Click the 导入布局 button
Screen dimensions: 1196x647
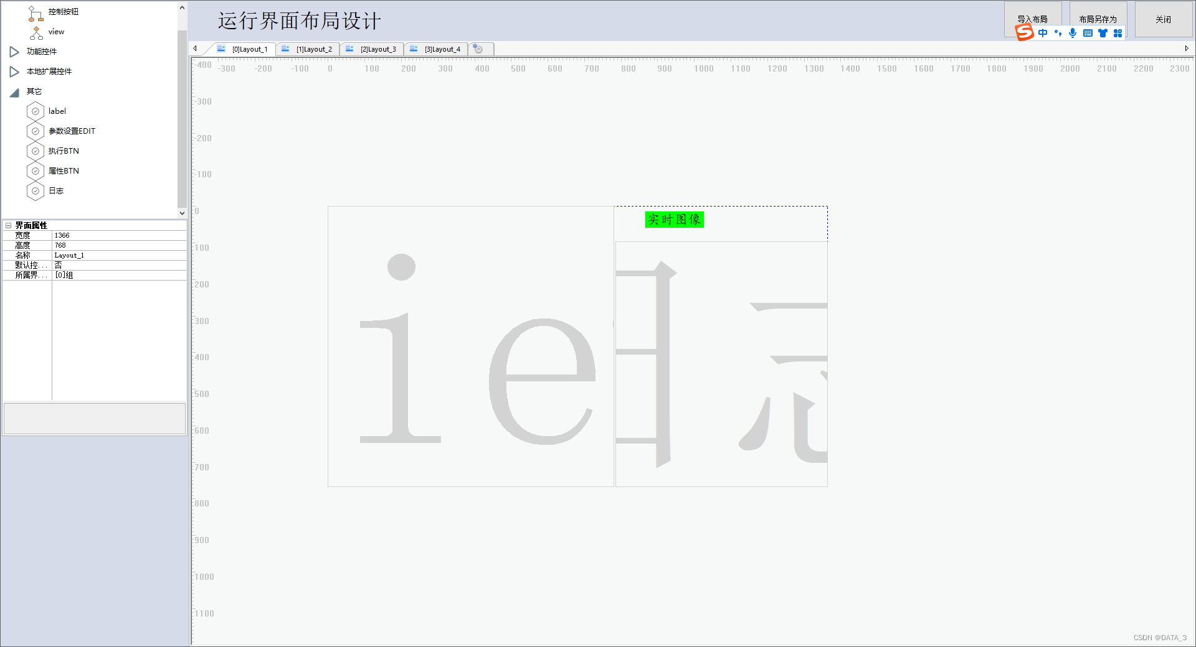click(x=1033, y=18)
